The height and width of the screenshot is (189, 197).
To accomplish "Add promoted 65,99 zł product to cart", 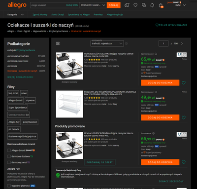I will 160,162.
